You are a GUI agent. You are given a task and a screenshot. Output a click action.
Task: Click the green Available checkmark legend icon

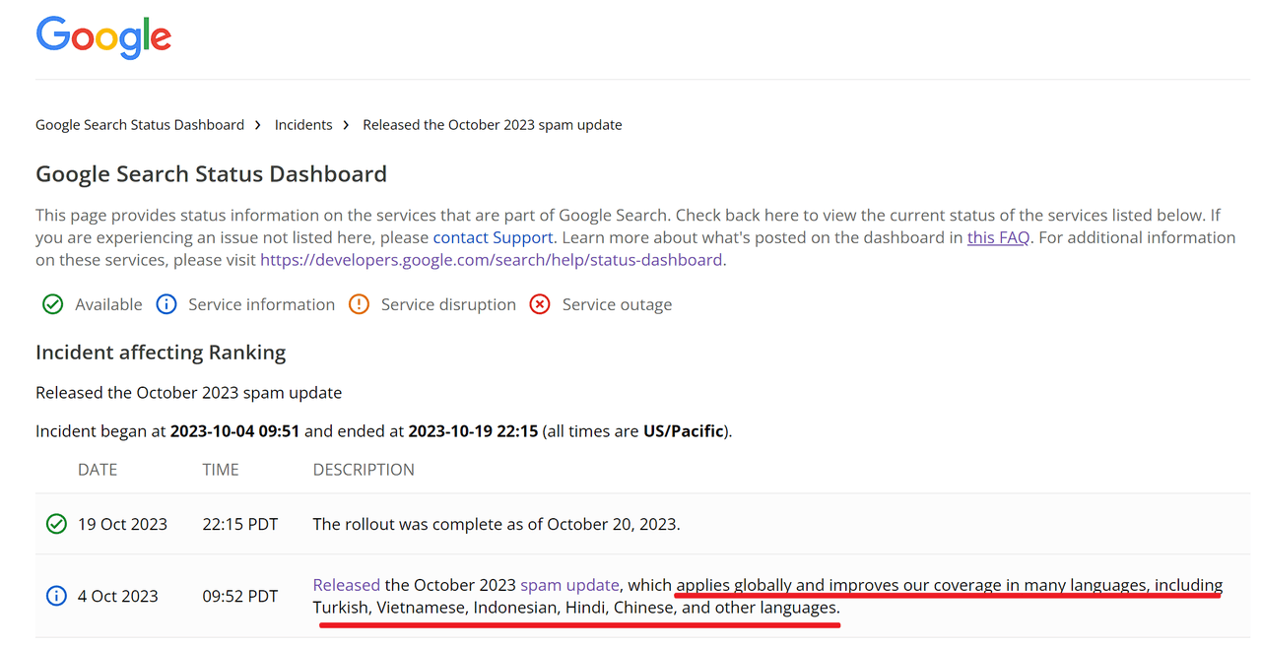click(x=53, y=304)
